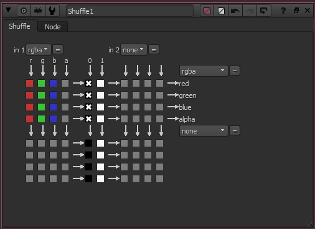Screen dimensions: 315x229
Task: Open the pink node color swatch
Action: [x=207, y=11]
